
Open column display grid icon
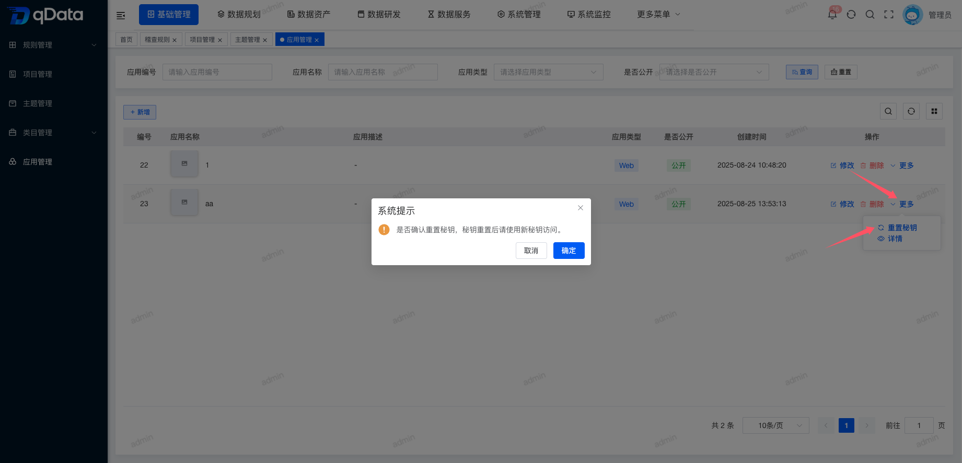coord(934,111)
